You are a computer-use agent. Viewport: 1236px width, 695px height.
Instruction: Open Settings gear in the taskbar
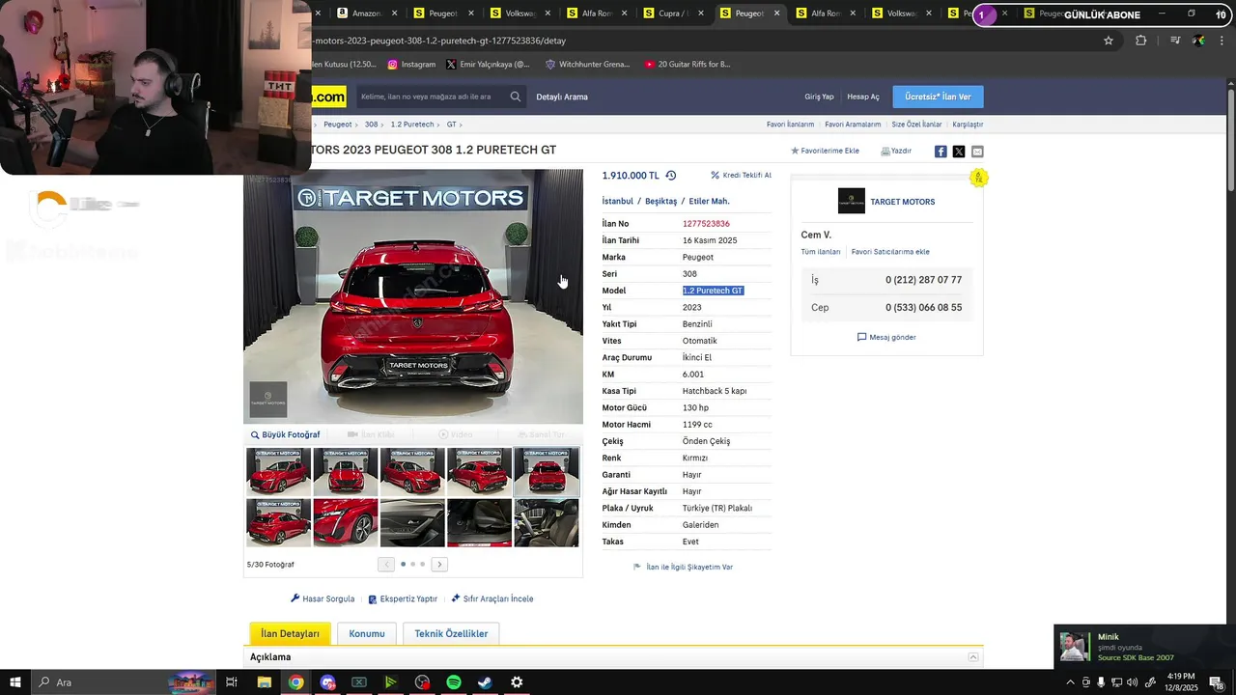pos(518,682)
